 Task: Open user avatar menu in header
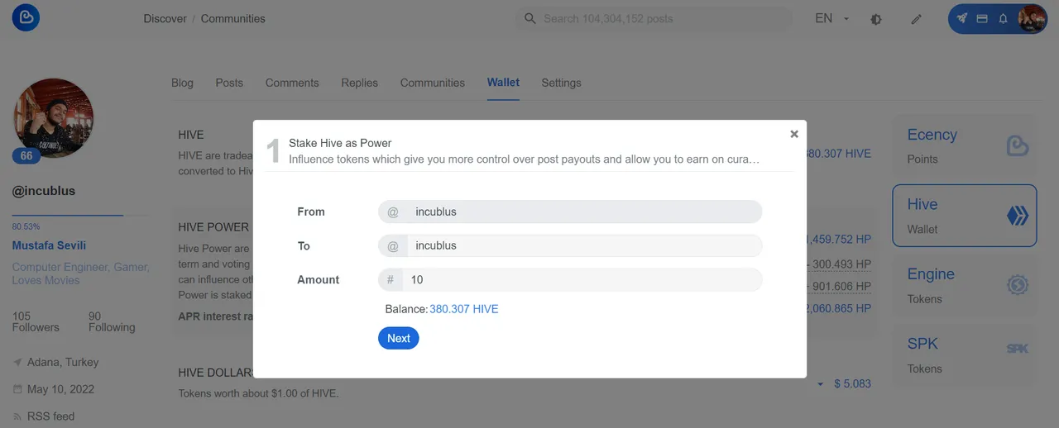(x=1031, y=18)
